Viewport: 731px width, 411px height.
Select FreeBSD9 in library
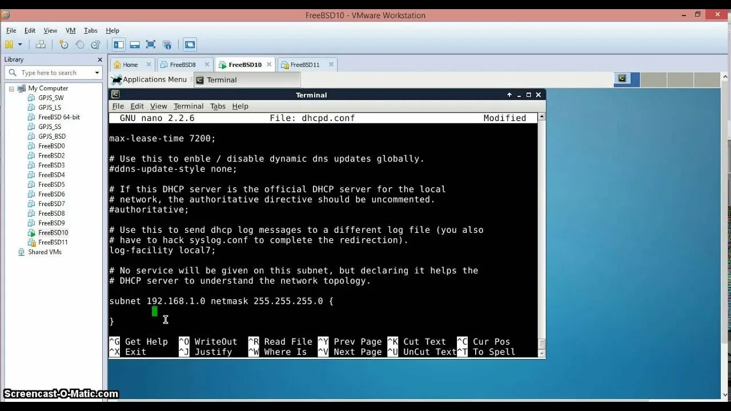point(51,223)
